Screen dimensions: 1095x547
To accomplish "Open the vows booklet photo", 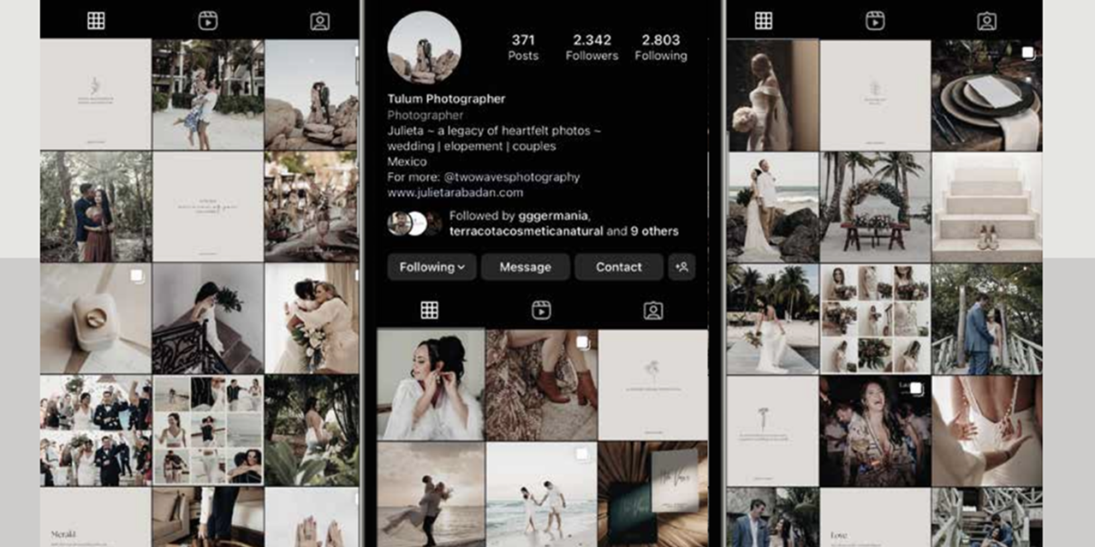I will pyautogui.click(x=653, y=495).
